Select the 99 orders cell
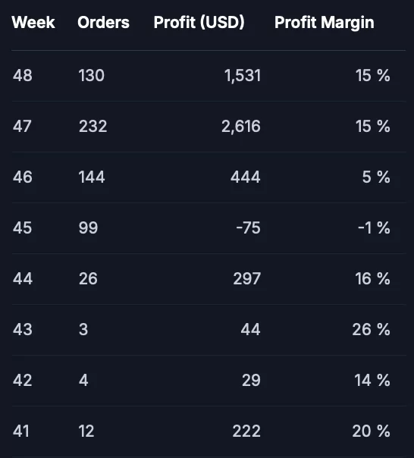The width and height of the screenshot is (414, 458). pos(88,227)
